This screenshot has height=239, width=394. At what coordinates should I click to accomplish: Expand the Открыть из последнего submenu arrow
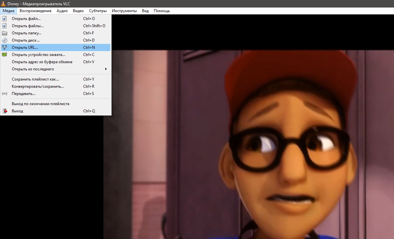106,69
